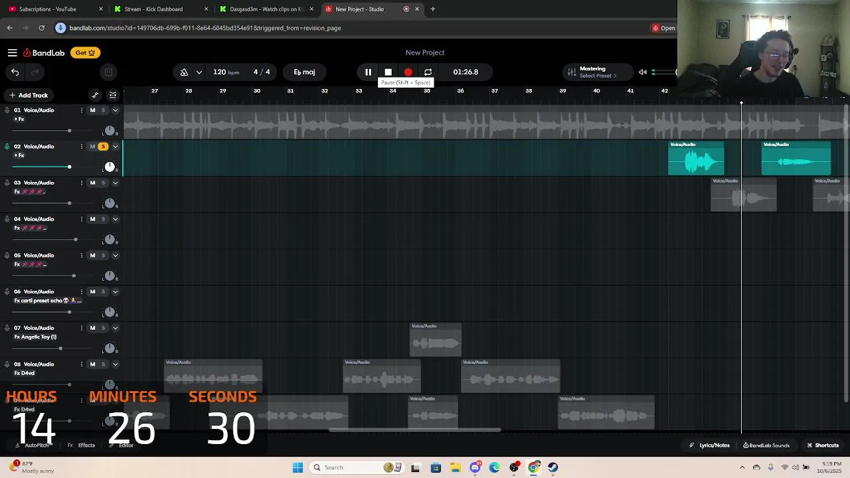Expand track 07 options chevron
This screenshot has height=478, width=850.
115,328
